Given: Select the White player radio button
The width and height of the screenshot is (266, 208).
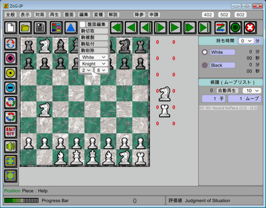Looking at the screenshot, I should coord(205,52).
